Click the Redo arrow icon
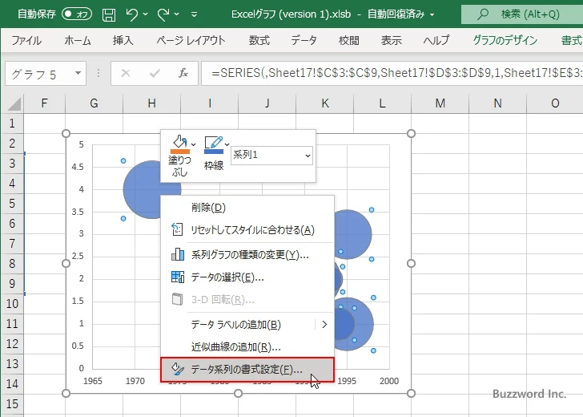 pos(163,14)
